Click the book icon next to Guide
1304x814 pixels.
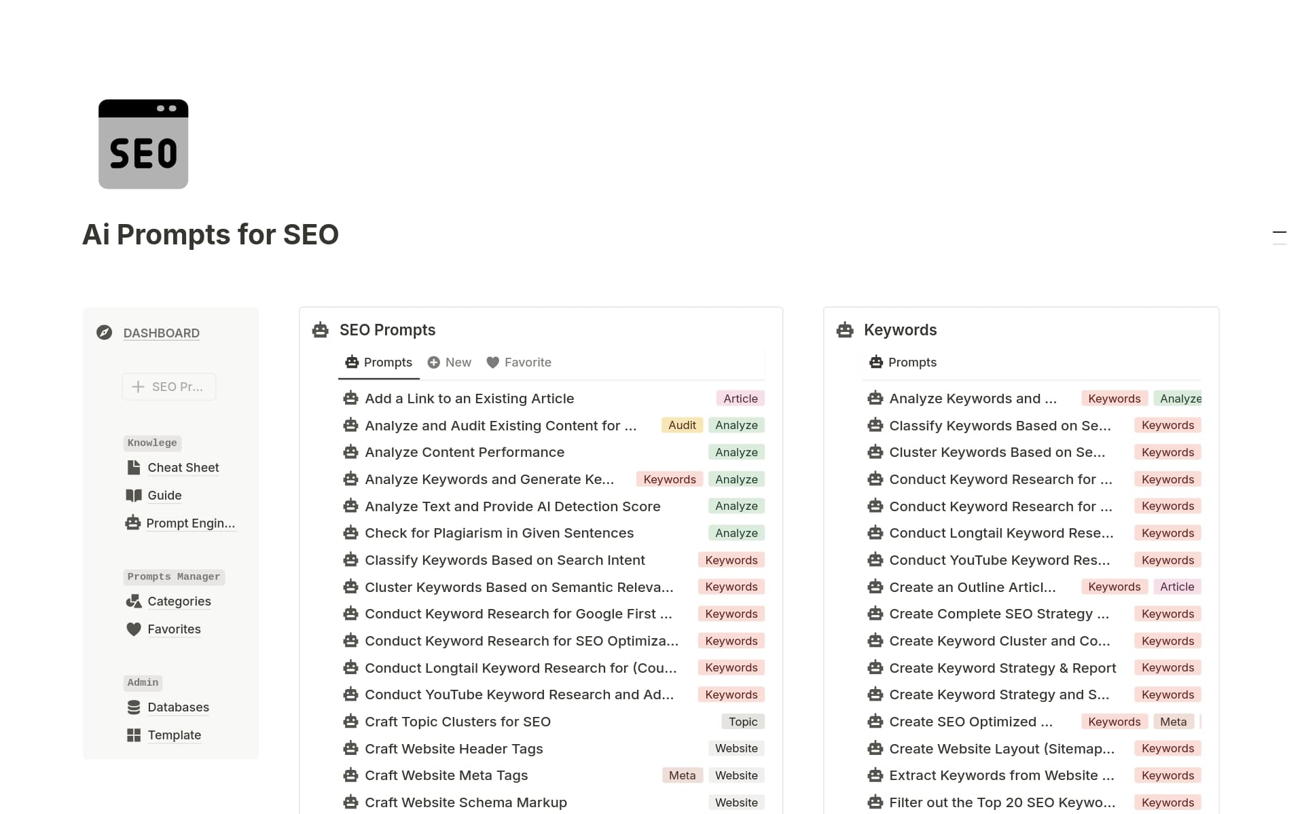(133, 495)
